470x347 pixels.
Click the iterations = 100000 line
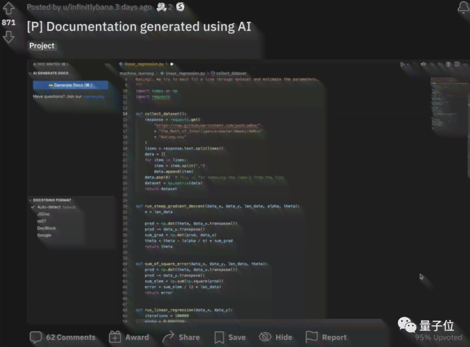(167, 316)
